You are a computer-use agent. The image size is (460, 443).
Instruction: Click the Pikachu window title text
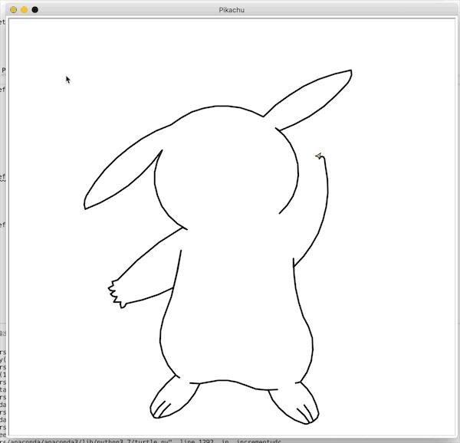coord(232,10)
